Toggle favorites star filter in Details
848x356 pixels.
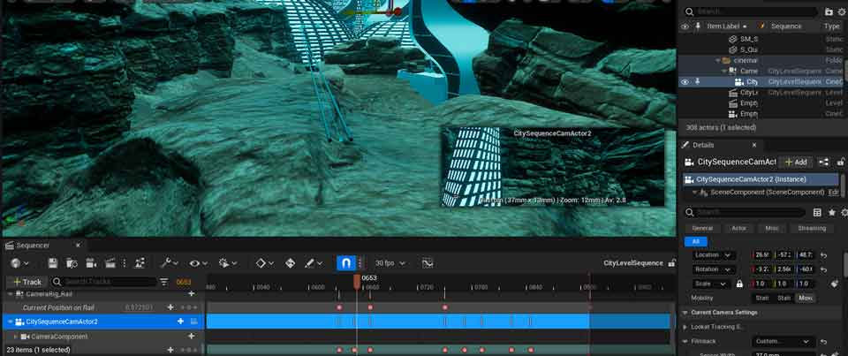point(831,213)
